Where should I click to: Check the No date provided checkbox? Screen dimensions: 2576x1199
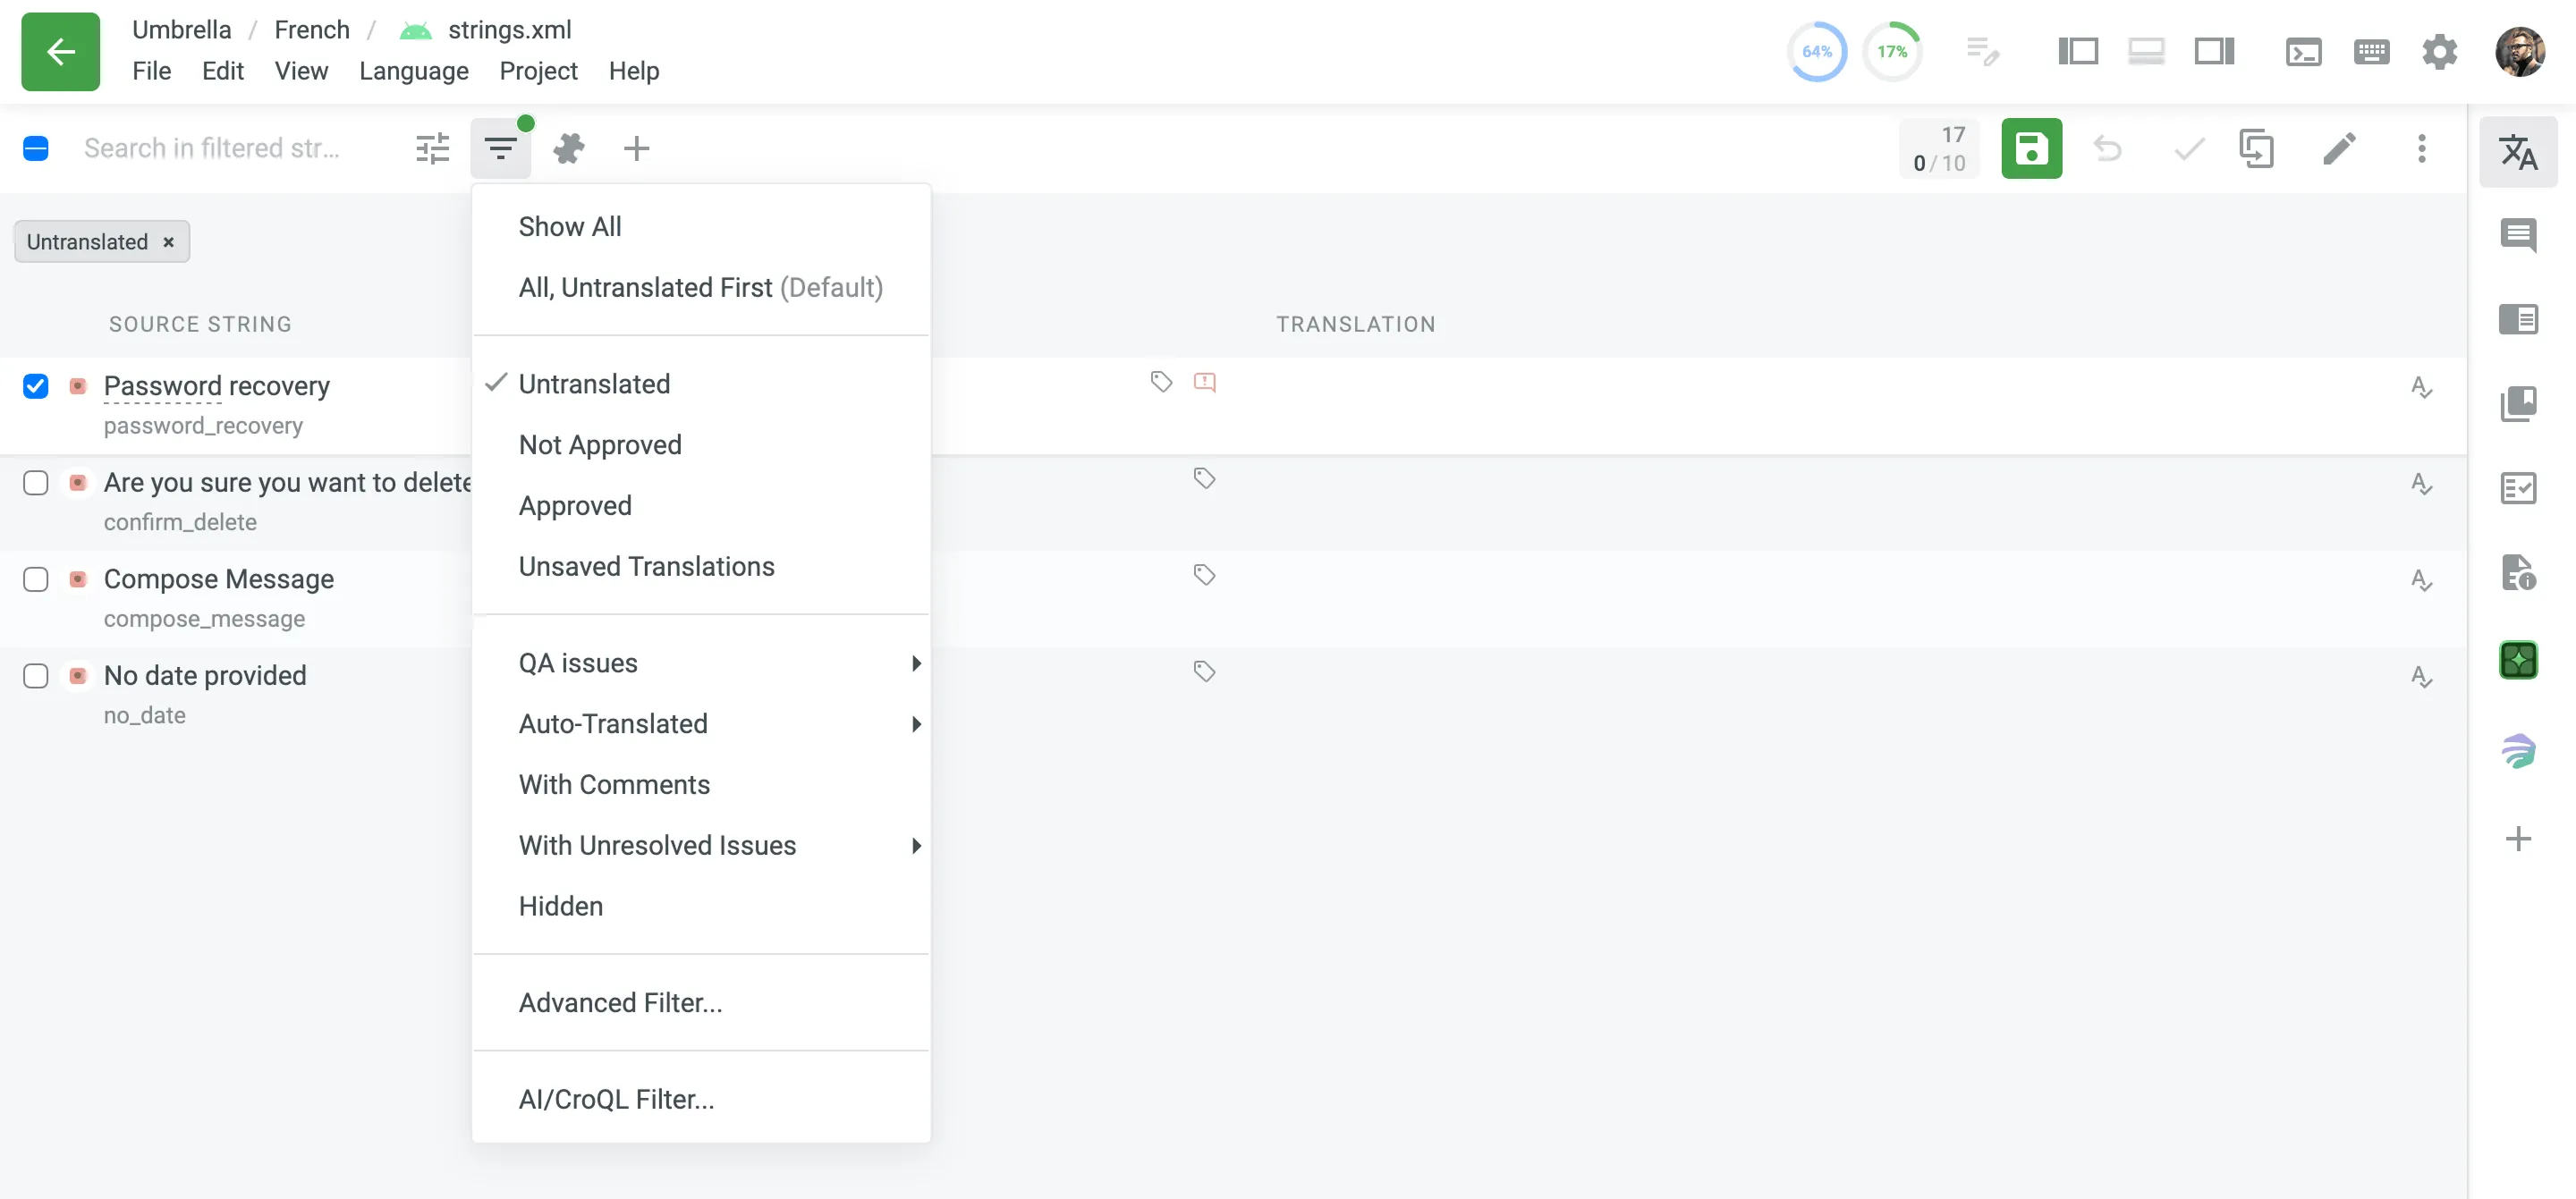pos(36,676)
